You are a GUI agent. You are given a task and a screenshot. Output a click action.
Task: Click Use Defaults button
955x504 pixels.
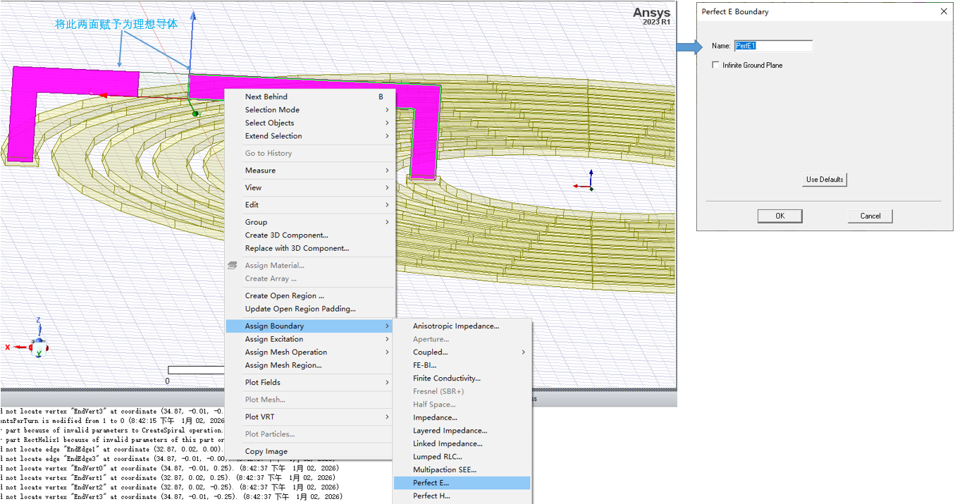(825, 180)
